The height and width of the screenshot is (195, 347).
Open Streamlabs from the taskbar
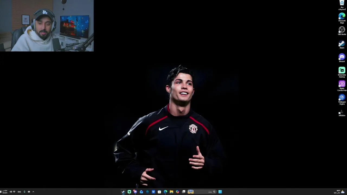129,192
